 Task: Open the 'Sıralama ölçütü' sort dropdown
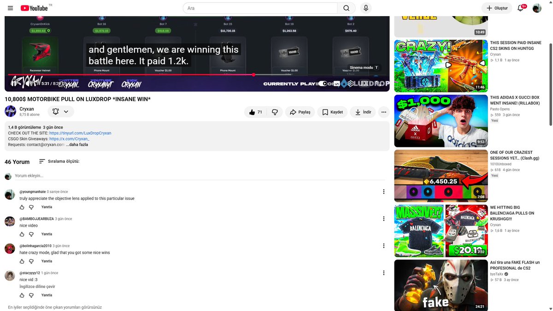tap(59, 161)
